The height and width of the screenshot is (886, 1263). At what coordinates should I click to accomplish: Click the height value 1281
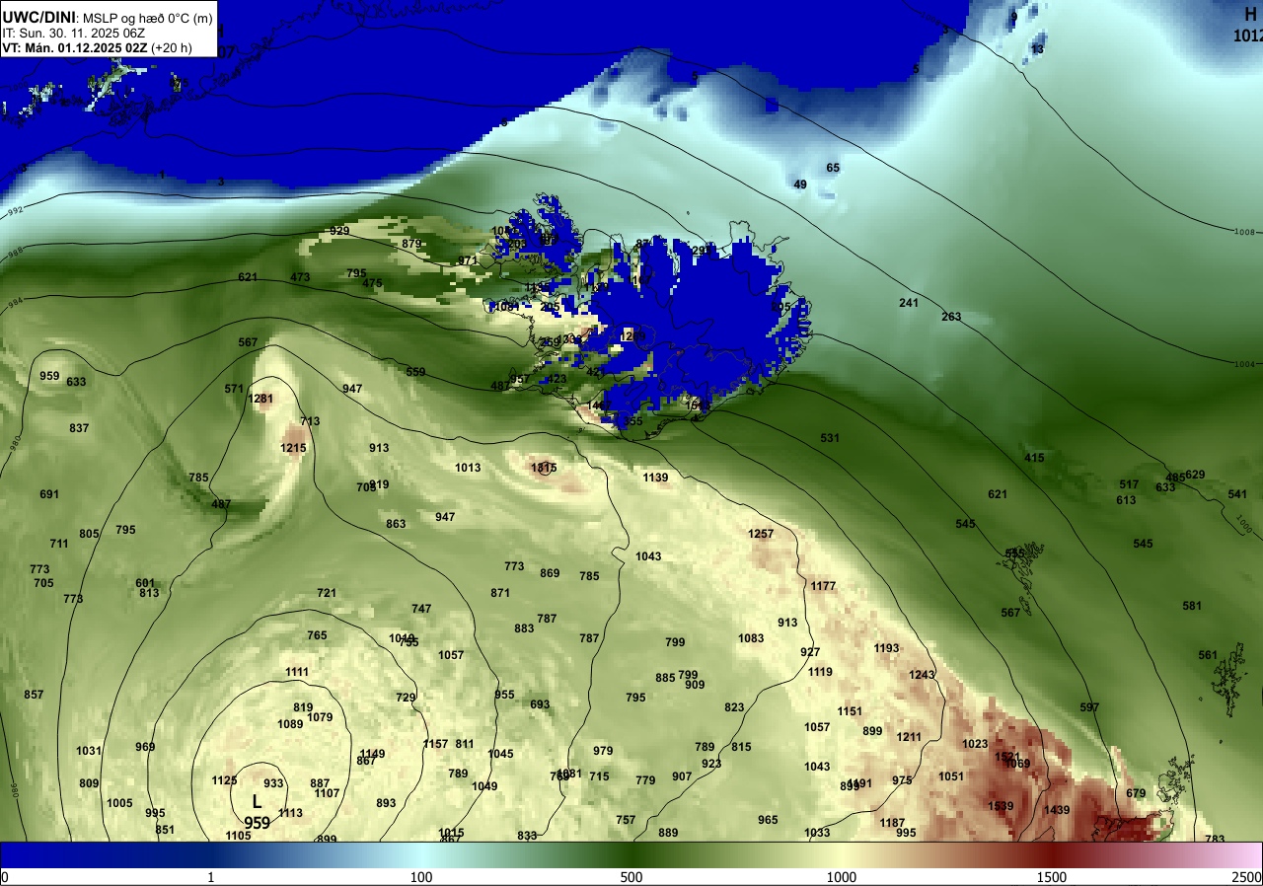click(260, 399)
